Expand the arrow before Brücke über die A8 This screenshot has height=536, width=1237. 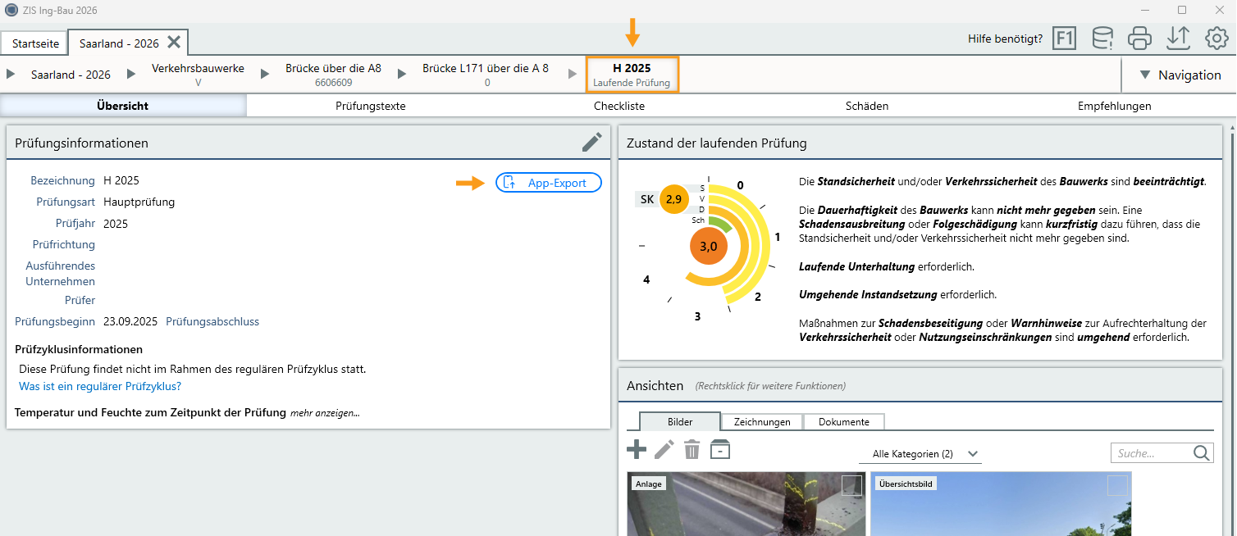[265, 74]
